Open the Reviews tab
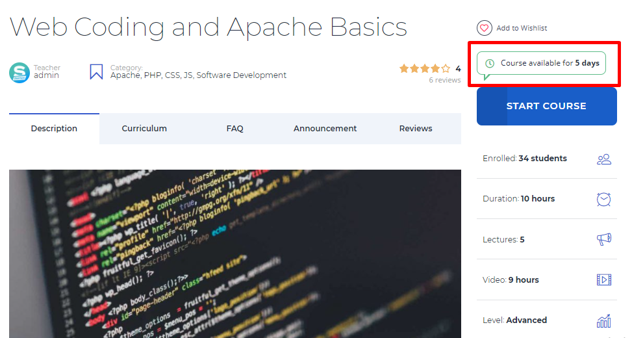This screenshot has height=338, width=632. tap(416, 128)
